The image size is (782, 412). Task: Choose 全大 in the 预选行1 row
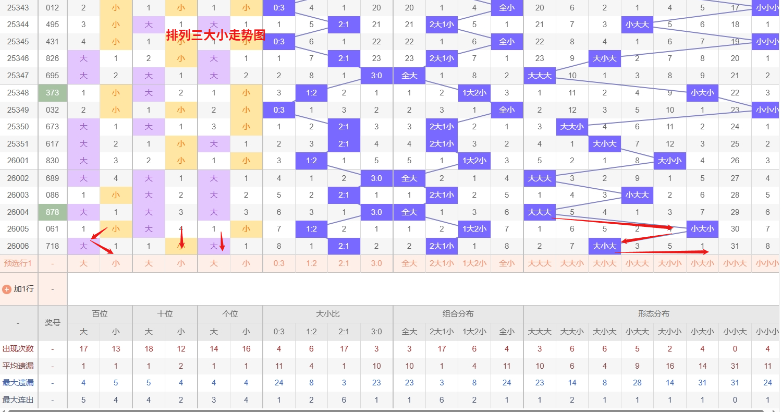coord(409,263)
